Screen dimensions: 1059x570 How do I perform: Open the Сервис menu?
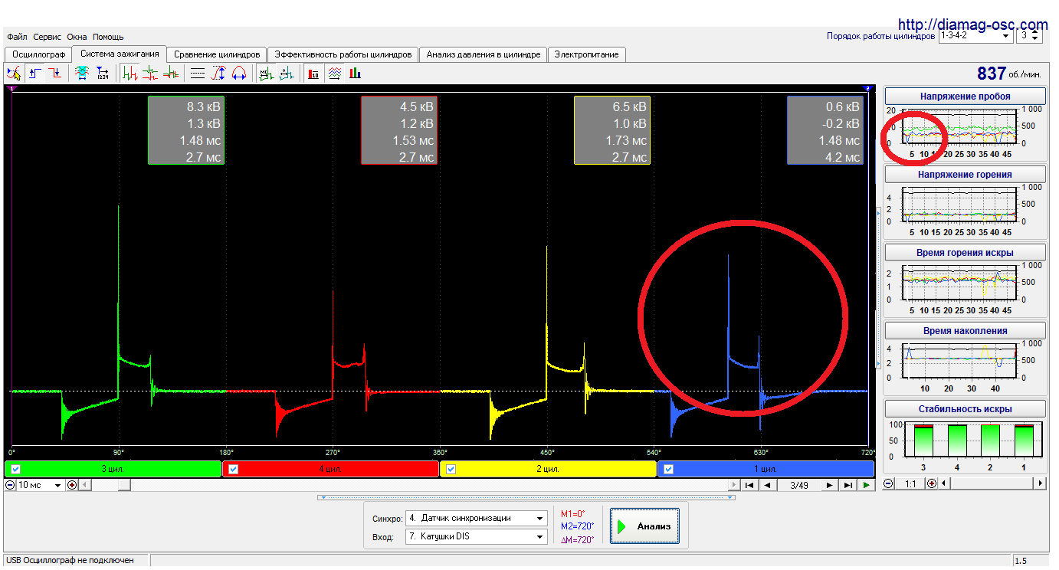click(x=48, y=37)
